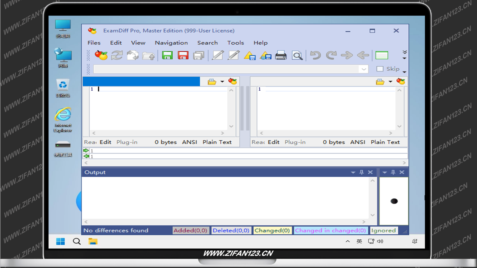Click the gray save-all floppies icon

pyautogui.click(x=199, y=55)
